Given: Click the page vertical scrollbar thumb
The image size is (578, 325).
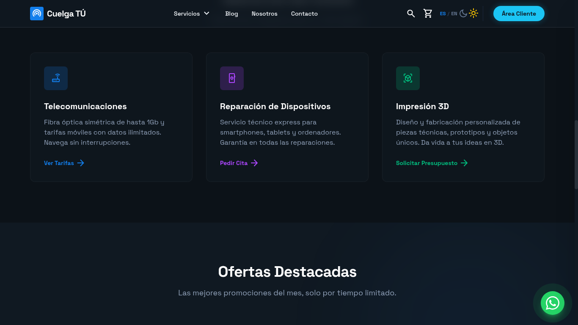Looking at the screenshot, I should (576, 154).
